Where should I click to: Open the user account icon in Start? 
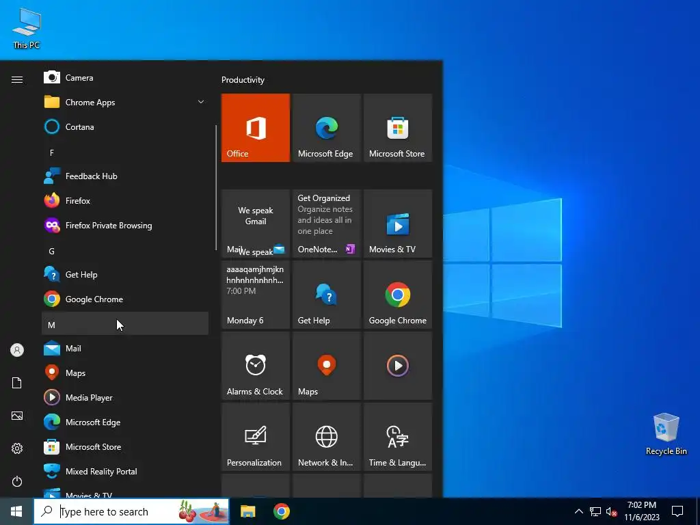pyautogui.click(x=17, y=350)
